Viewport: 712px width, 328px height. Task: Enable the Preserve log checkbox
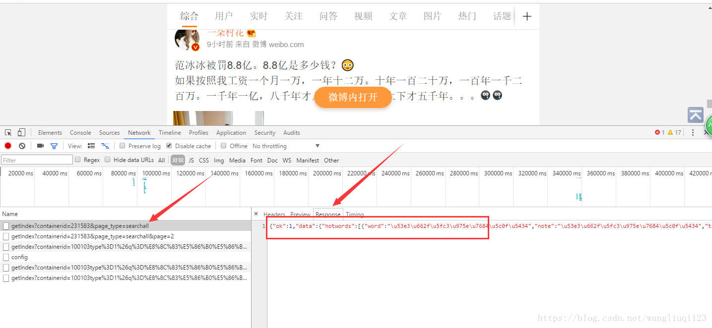pyautogui.click(x=122, y=146)
